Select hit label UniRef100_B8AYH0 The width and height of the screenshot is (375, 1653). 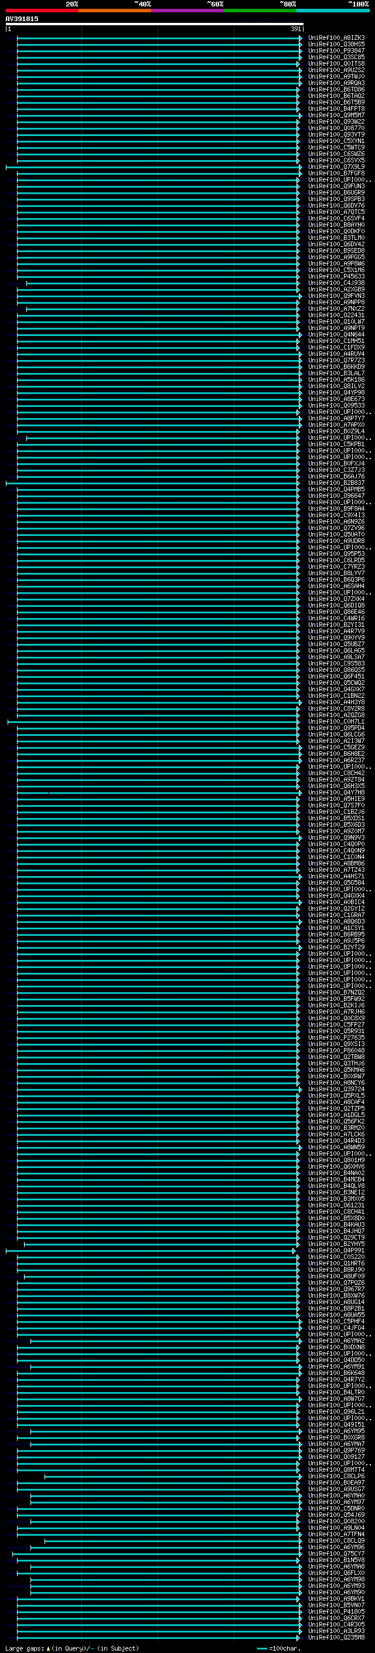[336, 225]
